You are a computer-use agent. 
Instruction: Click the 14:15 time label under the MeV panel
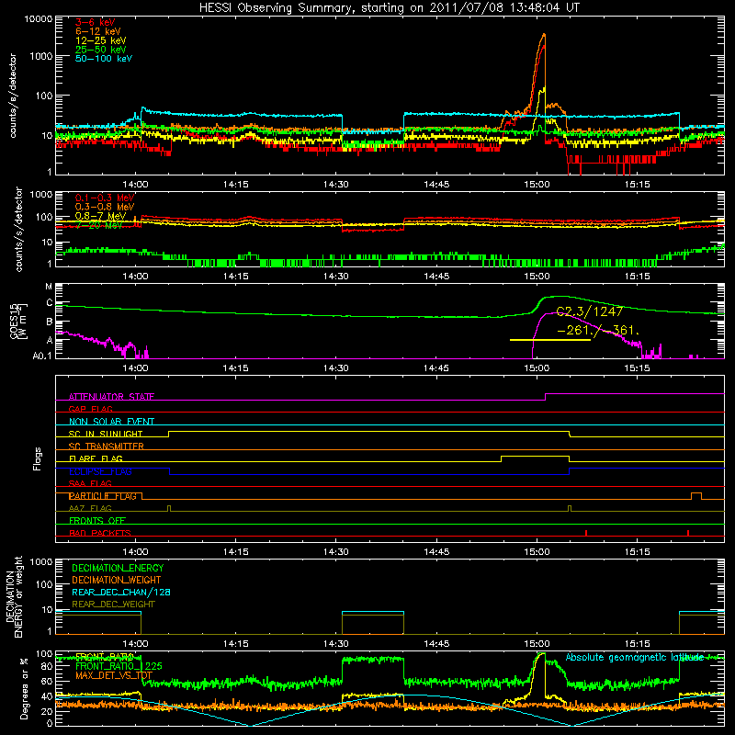click(235, 277)
